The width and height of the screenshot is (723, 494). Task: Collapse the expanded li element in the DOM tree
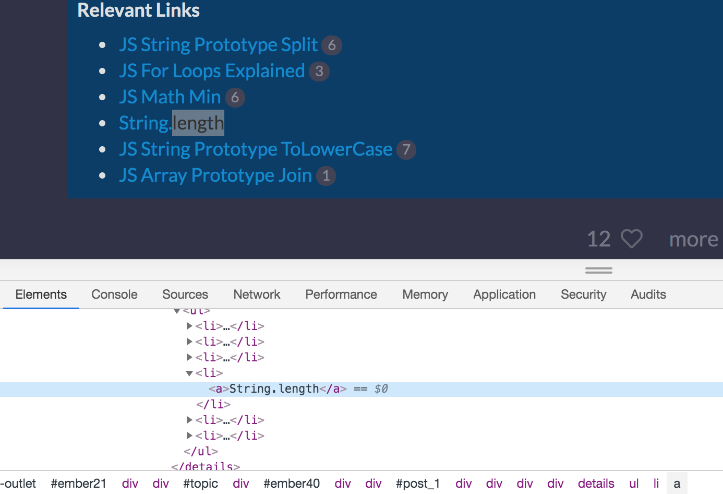point(189,373)
